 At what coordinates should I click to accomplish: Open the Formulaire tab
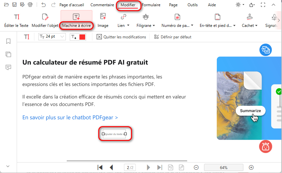pyautogui.click(x=151, y=5)
